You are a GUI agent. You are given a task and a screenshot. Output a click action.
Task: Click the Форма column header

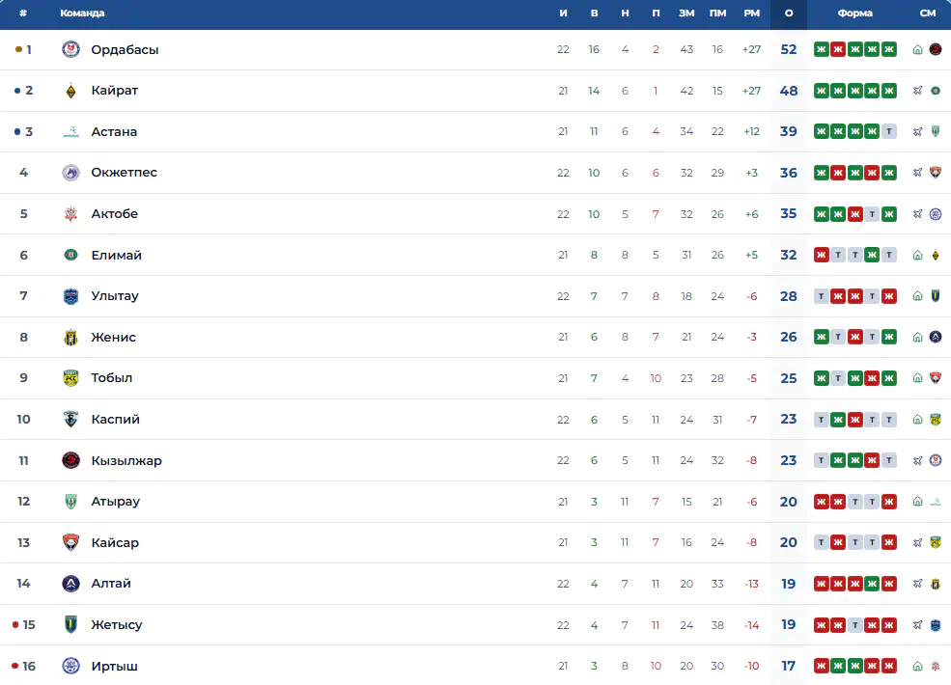coord(855,14)
